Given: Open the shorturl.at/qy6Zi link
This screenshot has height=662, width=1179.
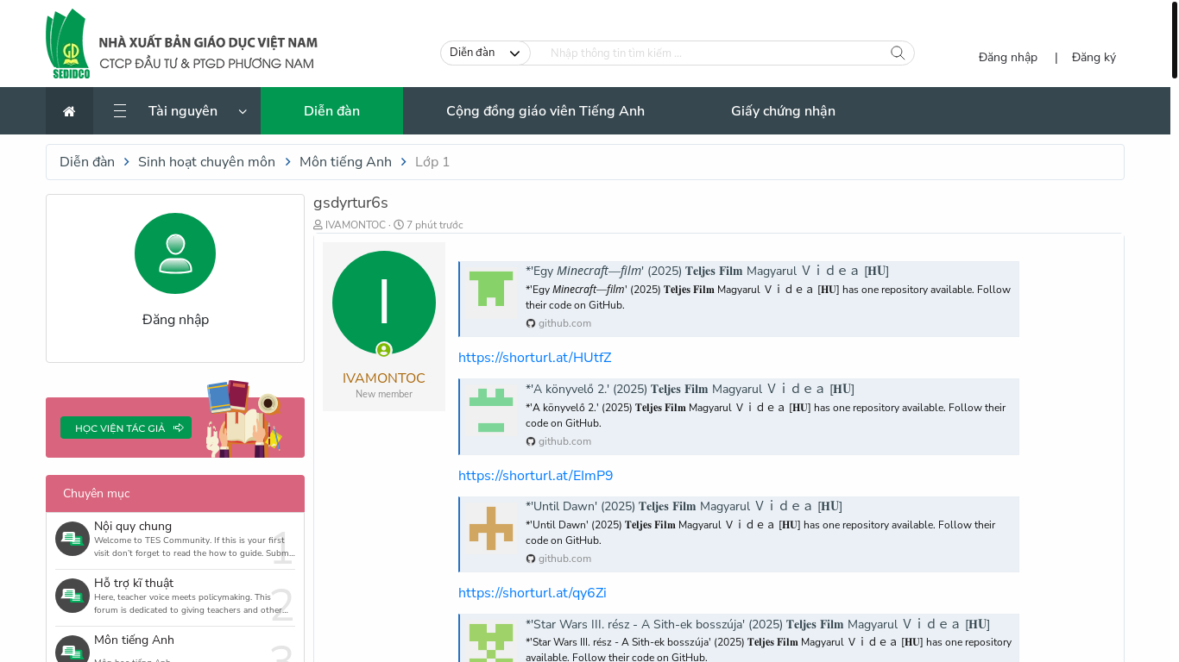Looking at the screenshot, I should pos(532,593).
